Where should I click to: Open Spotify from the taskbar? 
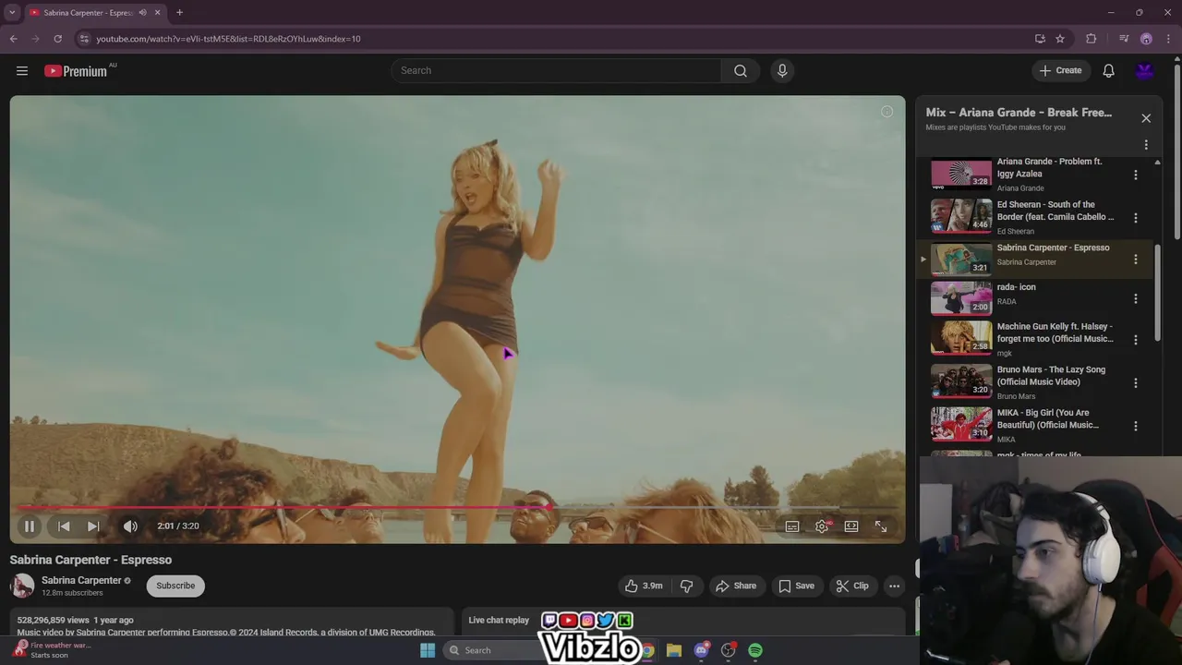coord(755,650)
